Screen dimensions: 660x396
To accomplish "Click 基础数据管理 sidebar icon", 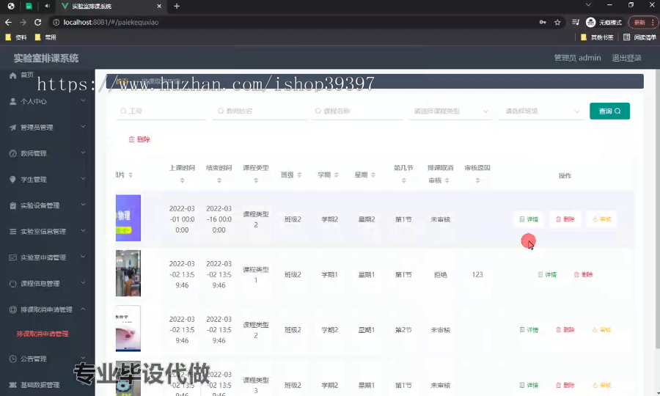I will (12, 385).
